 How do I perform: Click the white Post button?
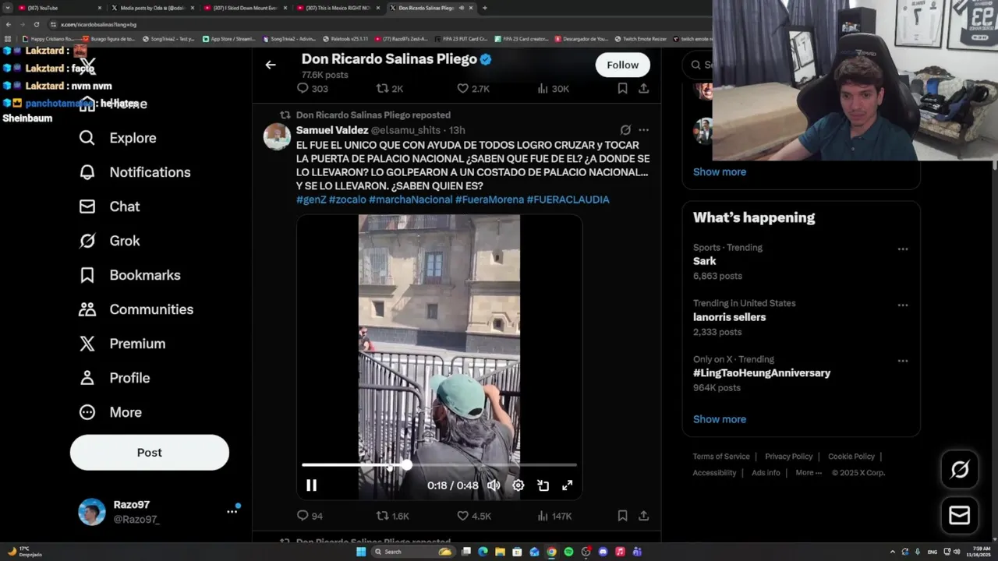tap(150, 453)
